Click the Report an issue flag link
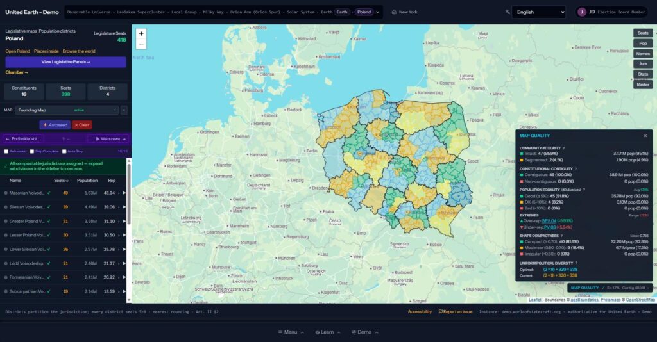The image size is (657, 342). [456, 311]
